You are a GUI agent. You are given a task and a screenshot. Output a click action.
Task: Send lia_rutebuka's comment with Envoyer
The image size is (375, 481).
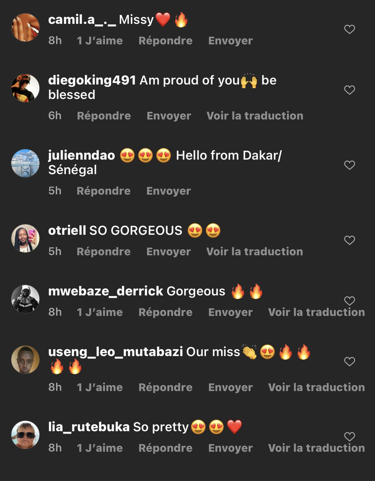[x=230, y=448]
